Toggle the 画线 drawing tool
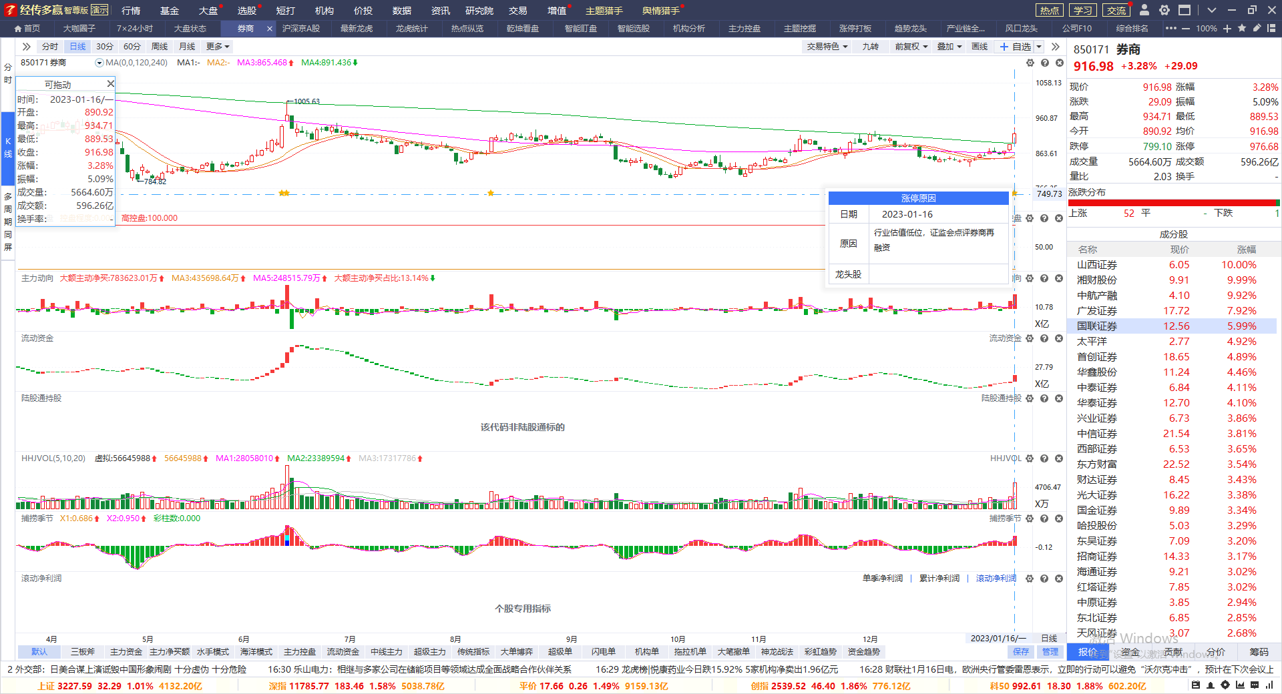Image resolution: width=1282 pixels, height=694 pixels. [x=980, y=47]
